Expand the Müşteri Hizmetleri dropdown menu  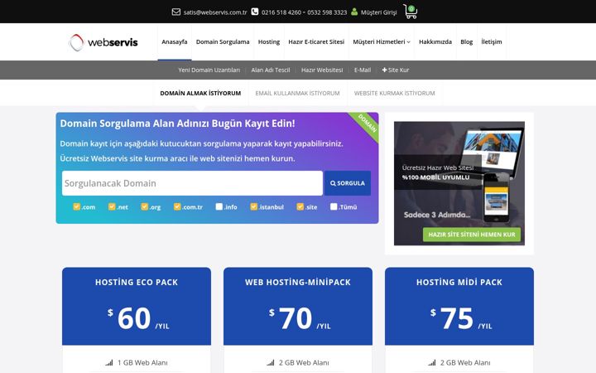pos(382,42)
